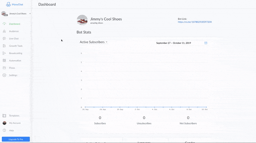Click the Flows folder icon
This screenshot has height=143, width=256.
4,68
